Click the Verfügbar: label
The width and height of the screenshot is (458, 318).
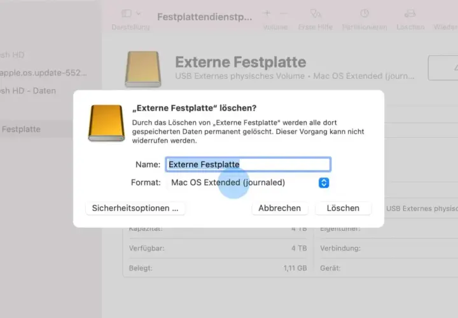coord(147,248)
